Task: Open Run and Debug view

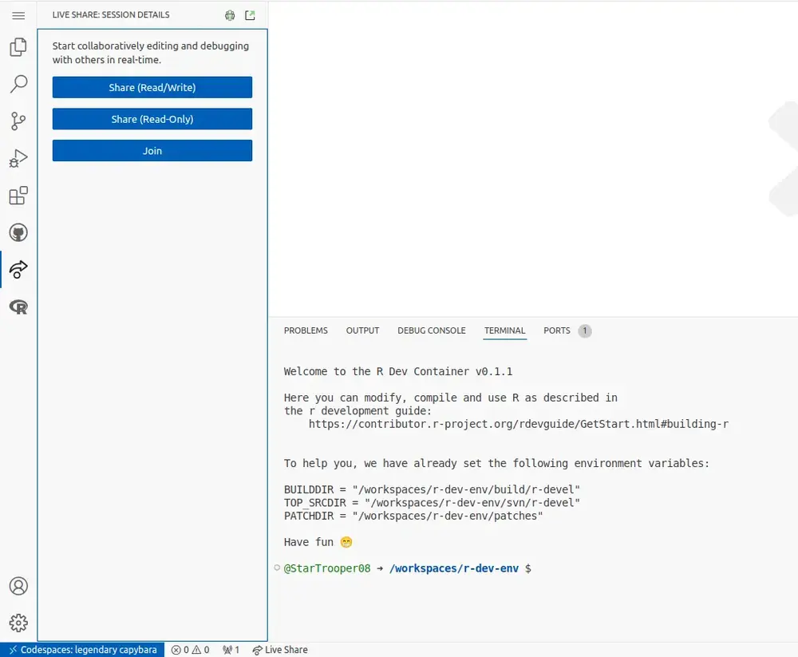Action: point(18,159)
